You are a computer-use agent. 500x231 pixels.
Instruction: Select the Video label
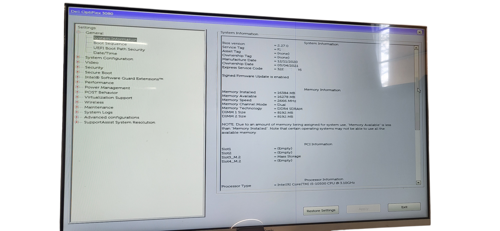point(91,62)
